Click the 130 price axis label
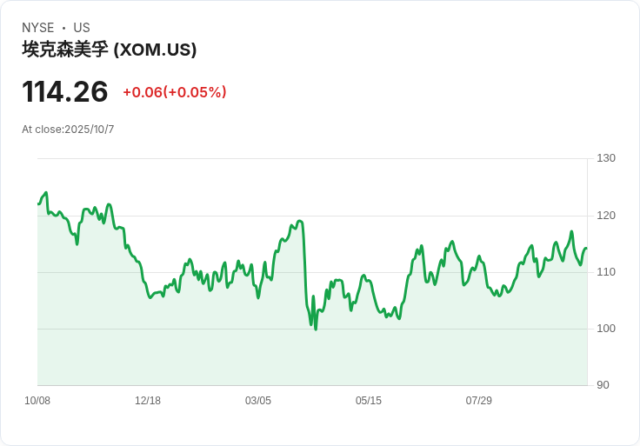Viewport: 640px width, 446px height. coord(606,158)
